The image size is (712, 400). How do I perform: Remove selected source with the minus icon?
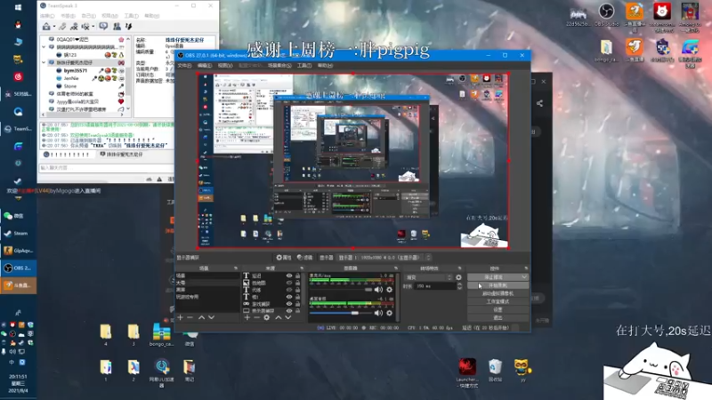tap(256, 317)
